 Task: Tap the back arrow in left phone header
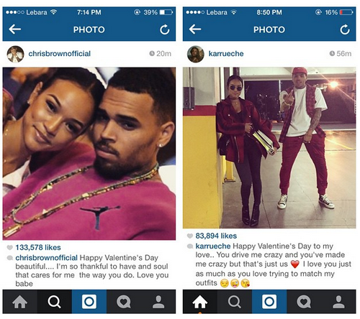(x=15, y=29)
